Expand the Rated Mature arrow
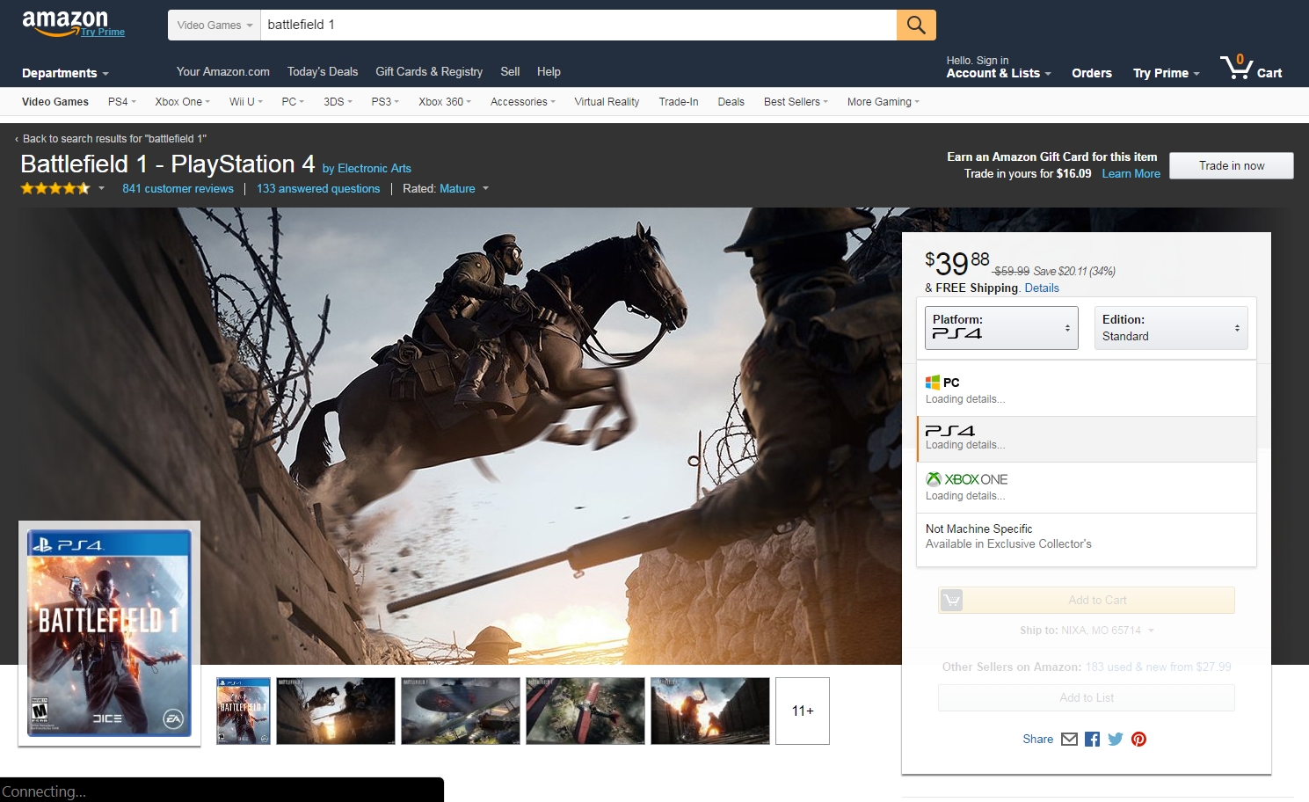The width and height of the screenshot is (1309, 802). pyautogui.click(x=485, y=188)
